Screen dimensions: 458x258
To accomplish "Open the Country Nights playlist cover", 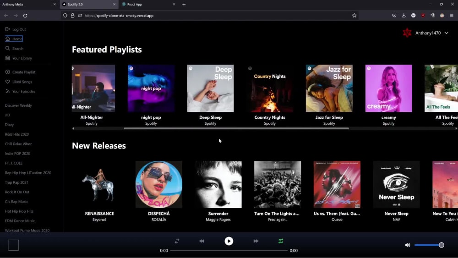I will [x=270, y=88].
